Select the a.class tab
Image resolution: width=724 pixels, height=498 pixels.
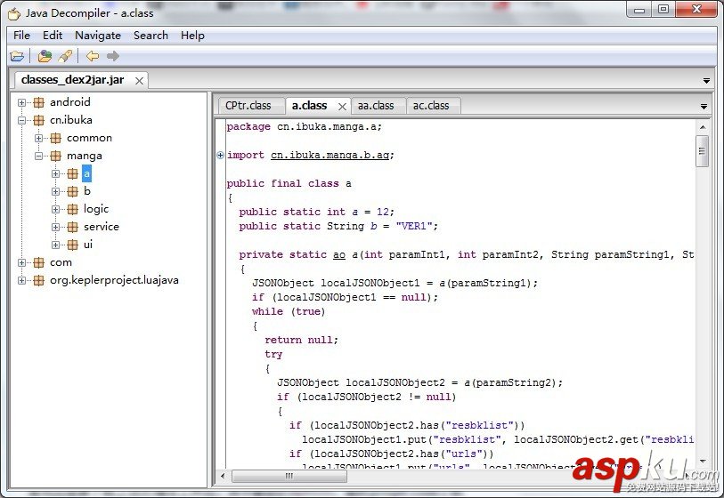pyautogui.click(x=309, y=106)
